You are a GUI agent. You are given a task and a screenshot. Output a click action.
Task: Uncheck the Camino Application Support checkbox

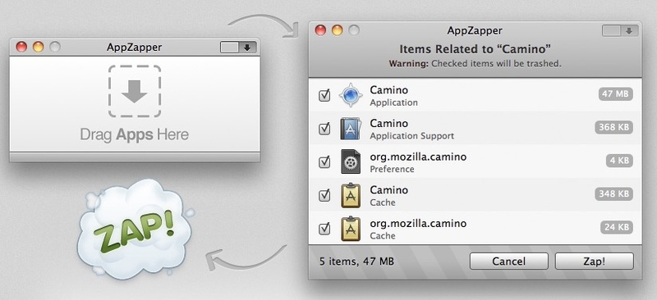[324, 129]
